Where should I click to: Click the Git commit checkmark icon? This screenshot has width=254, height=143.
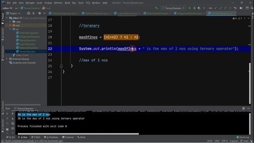(221, 8)
